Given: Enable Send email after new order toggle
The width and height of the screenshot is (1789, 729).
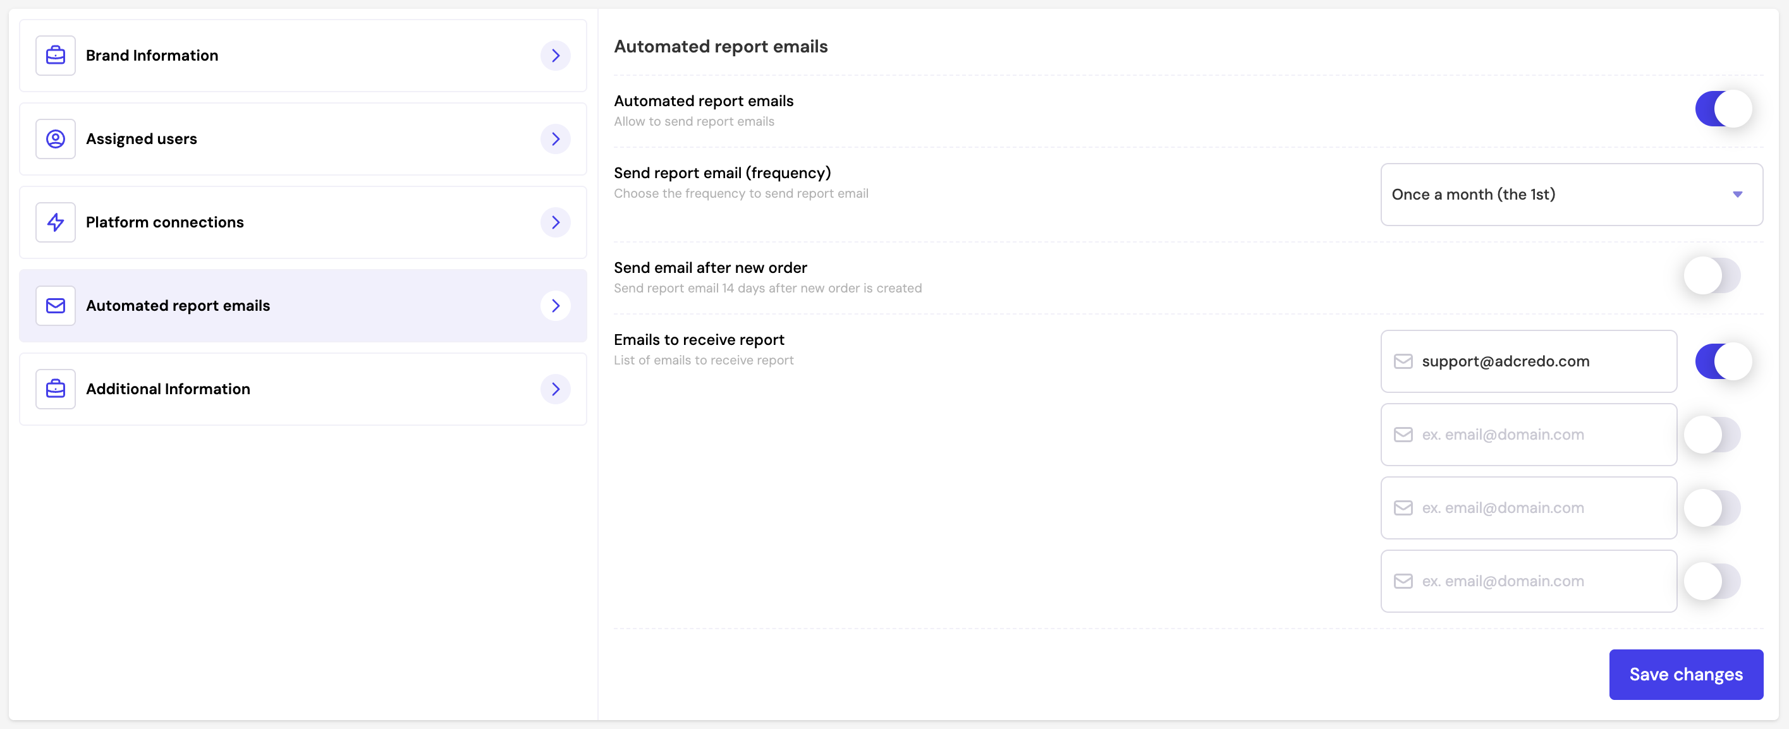Looking at the screenshot, I should coord(1712,275).
